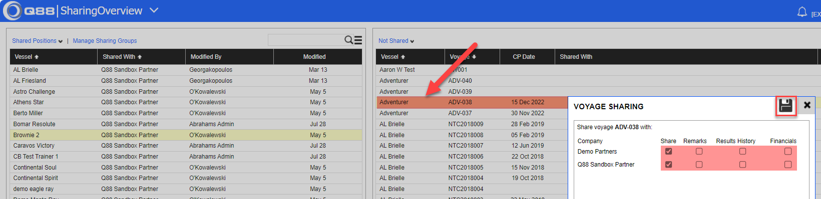Click the Q88 logo icon
Image resolution: width=821 pixels, height=199 pixels.
[12, 10]
